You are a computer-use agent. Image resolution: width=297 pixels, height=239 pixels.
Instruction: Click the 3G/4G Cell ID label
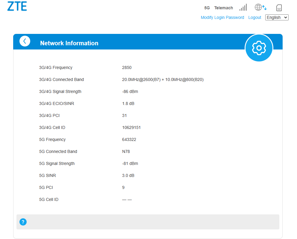(x=52, y=127)
